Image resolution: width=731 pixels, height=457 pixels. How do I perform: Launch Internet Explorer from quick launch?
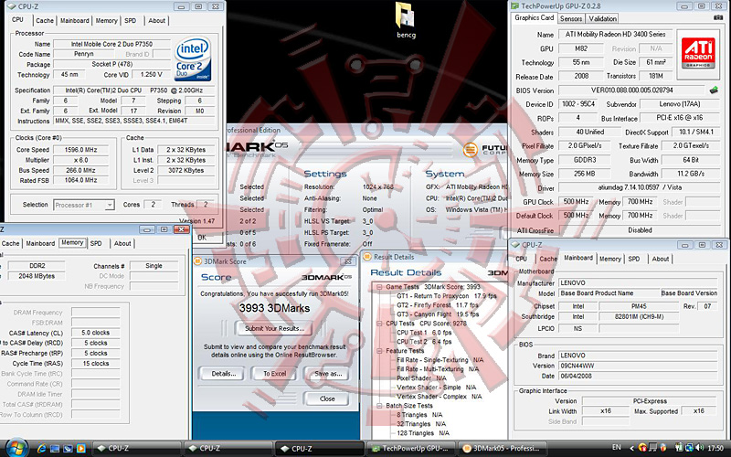point(41,449)
